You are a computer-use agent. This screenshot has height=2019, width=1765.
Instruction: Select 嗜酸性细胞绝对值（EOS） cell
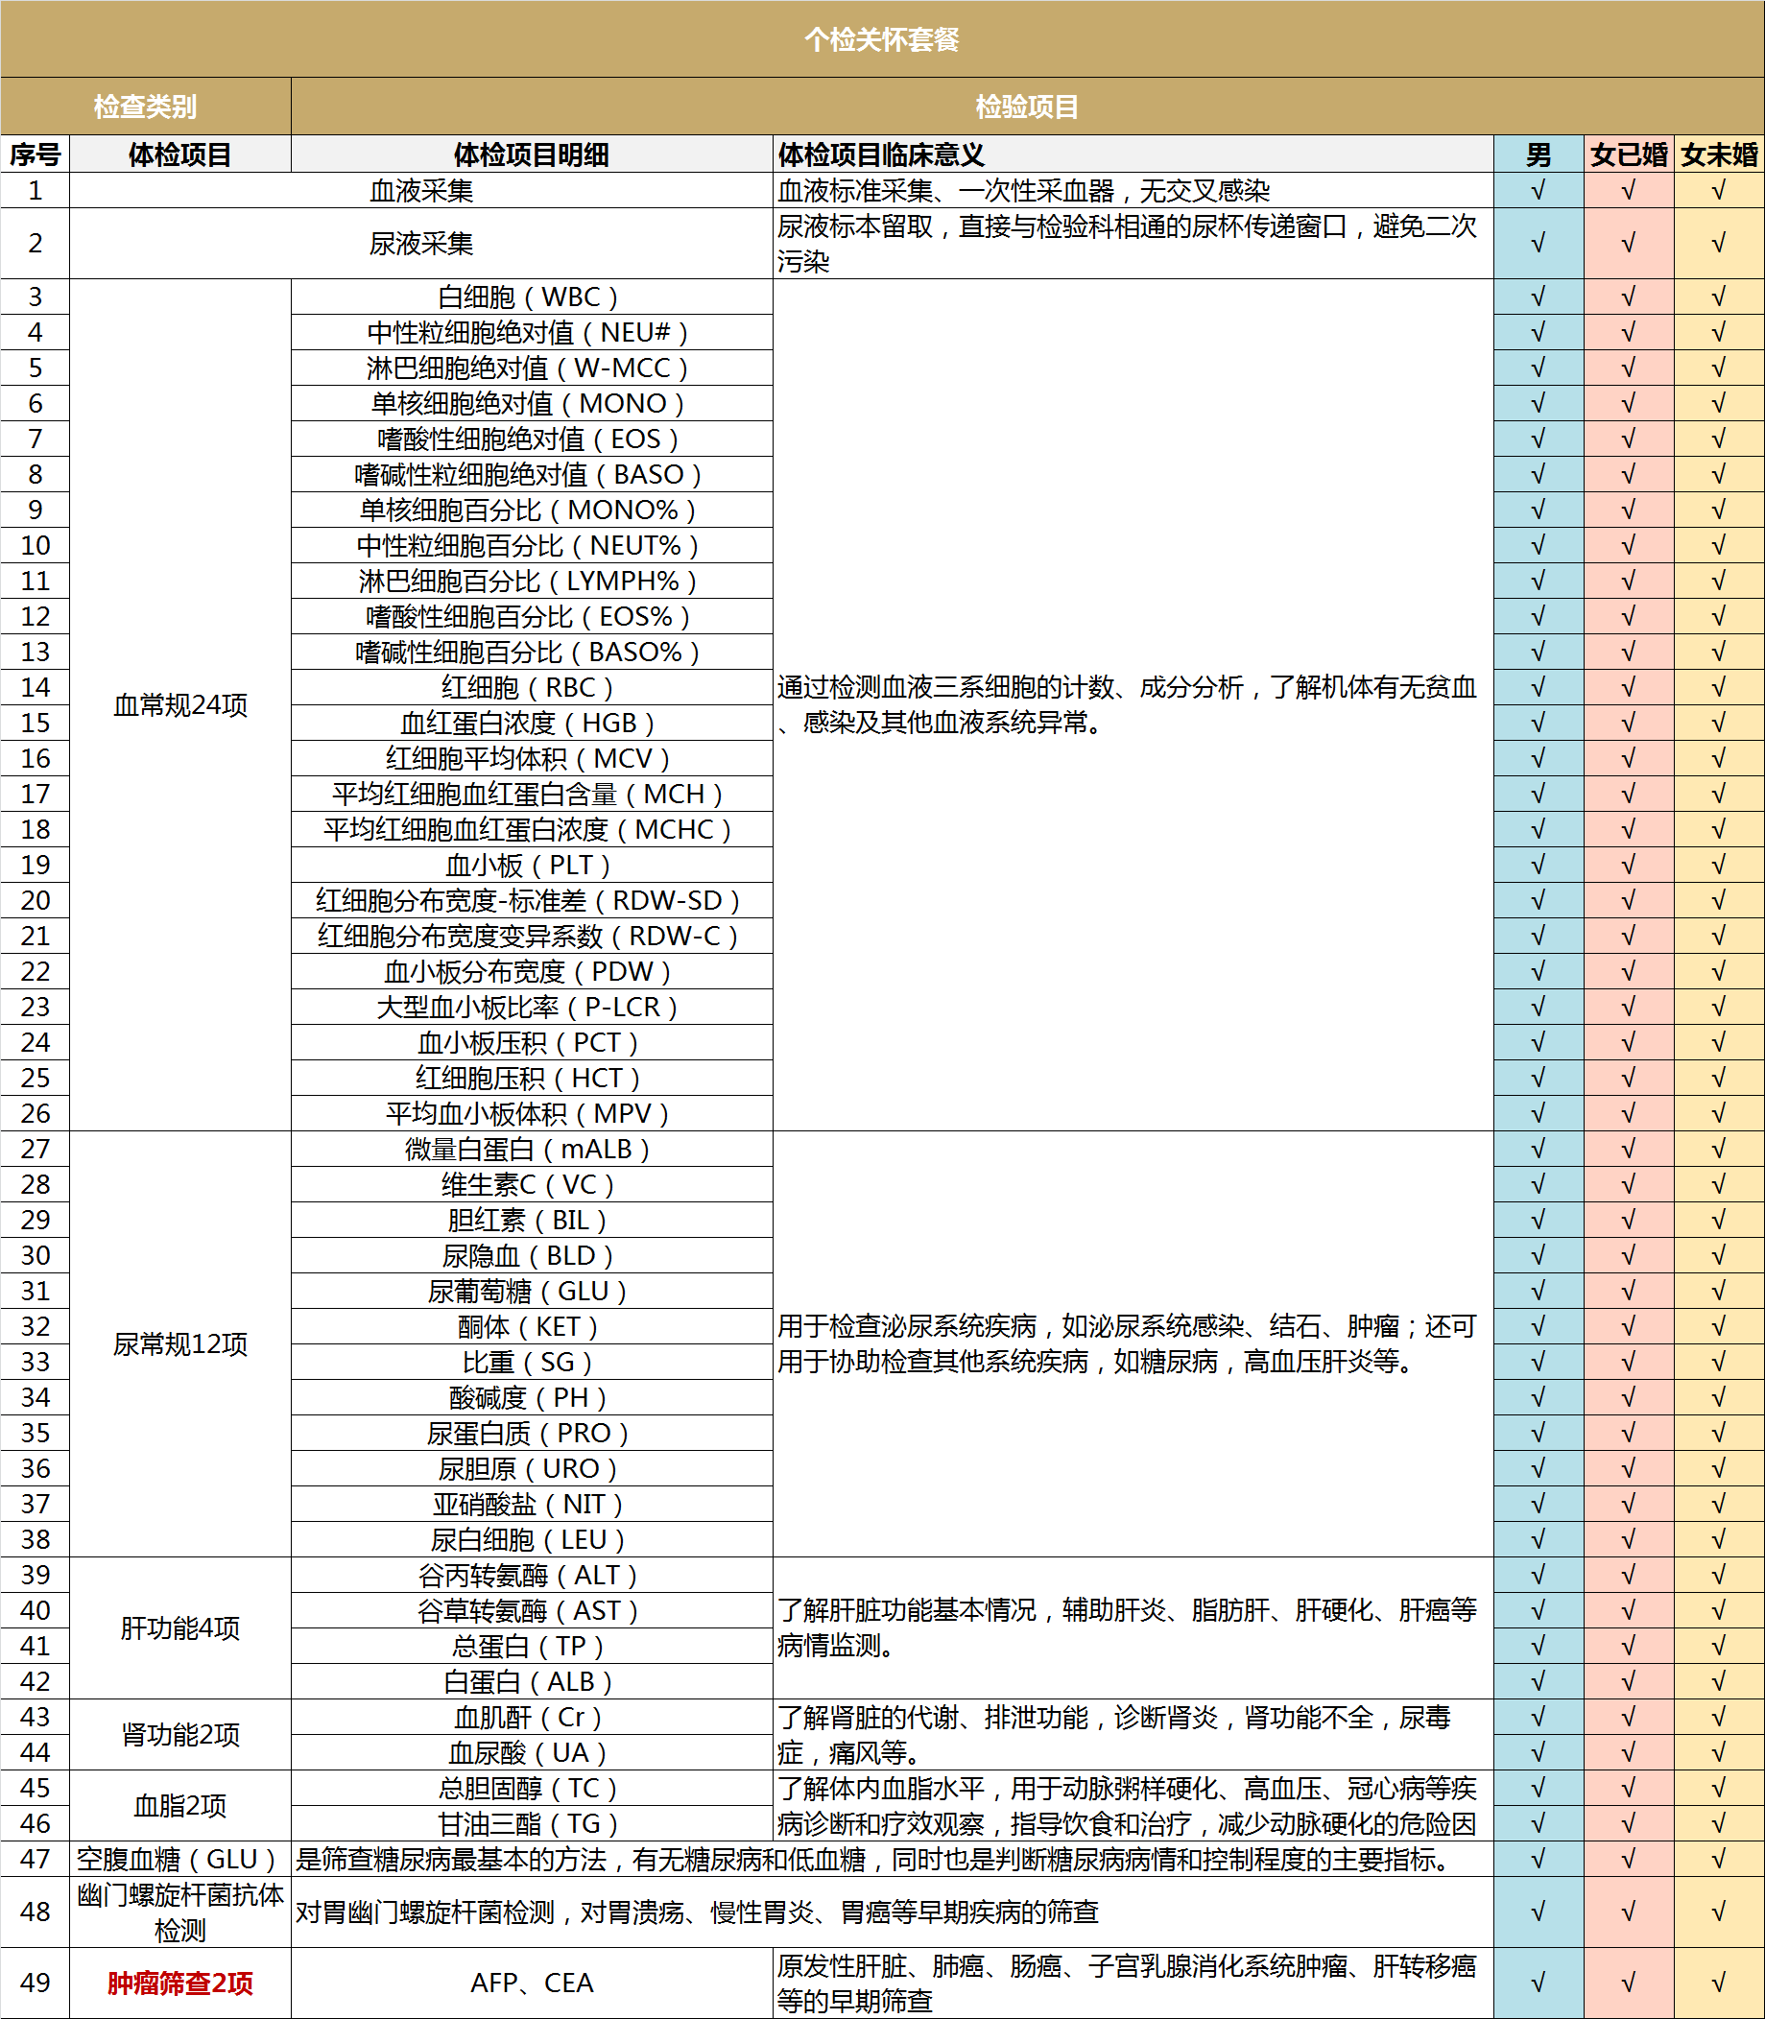[532, 439]
